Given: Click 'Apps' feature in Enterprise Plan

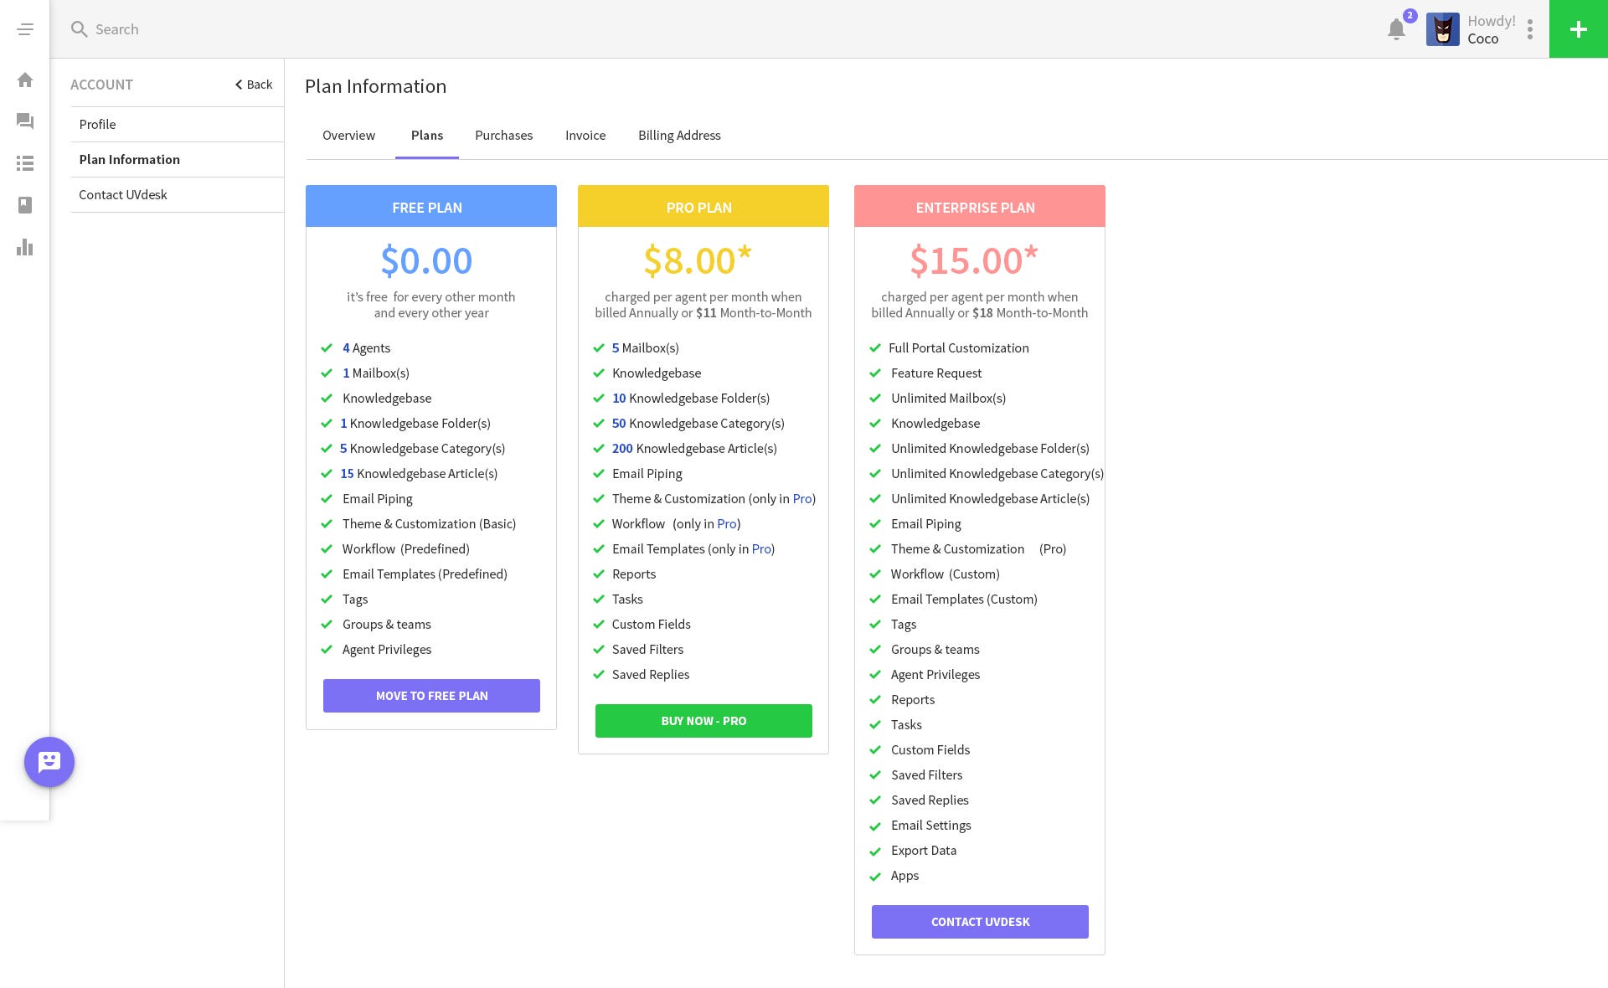Looking at the screenshot, I should [x=904, y=875].
